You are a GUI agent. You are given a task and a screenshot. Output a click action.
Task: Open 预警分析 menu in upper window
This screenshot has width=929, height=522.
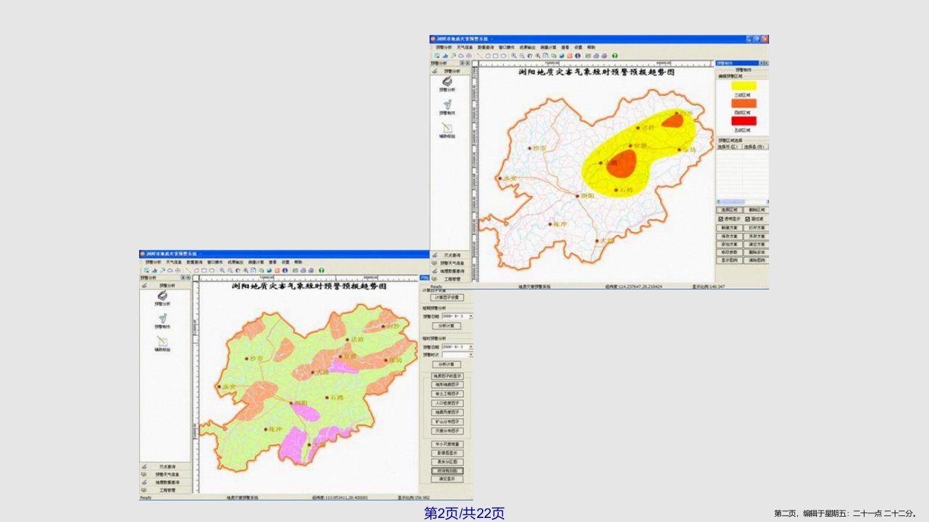[x=444, y=47]
